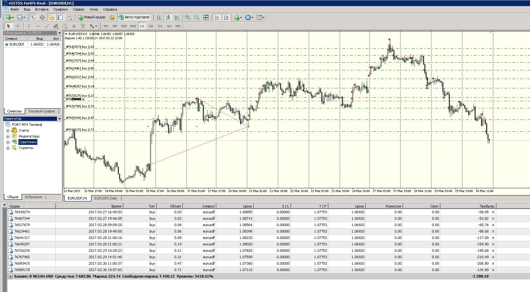Create a new chart window
This screenshot has height=292, width=530.
8,17
